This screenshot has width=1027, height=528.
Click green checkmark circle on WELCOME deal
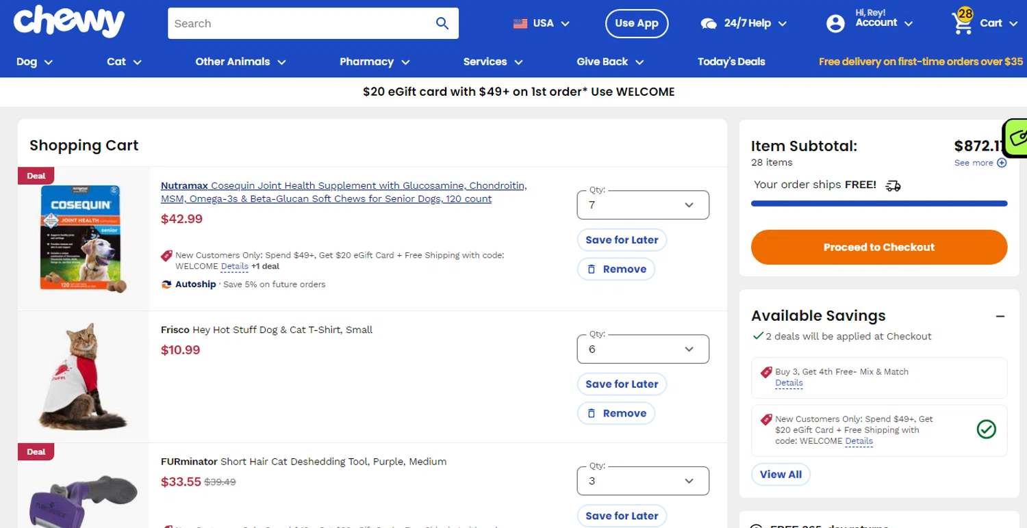(986, 430)
